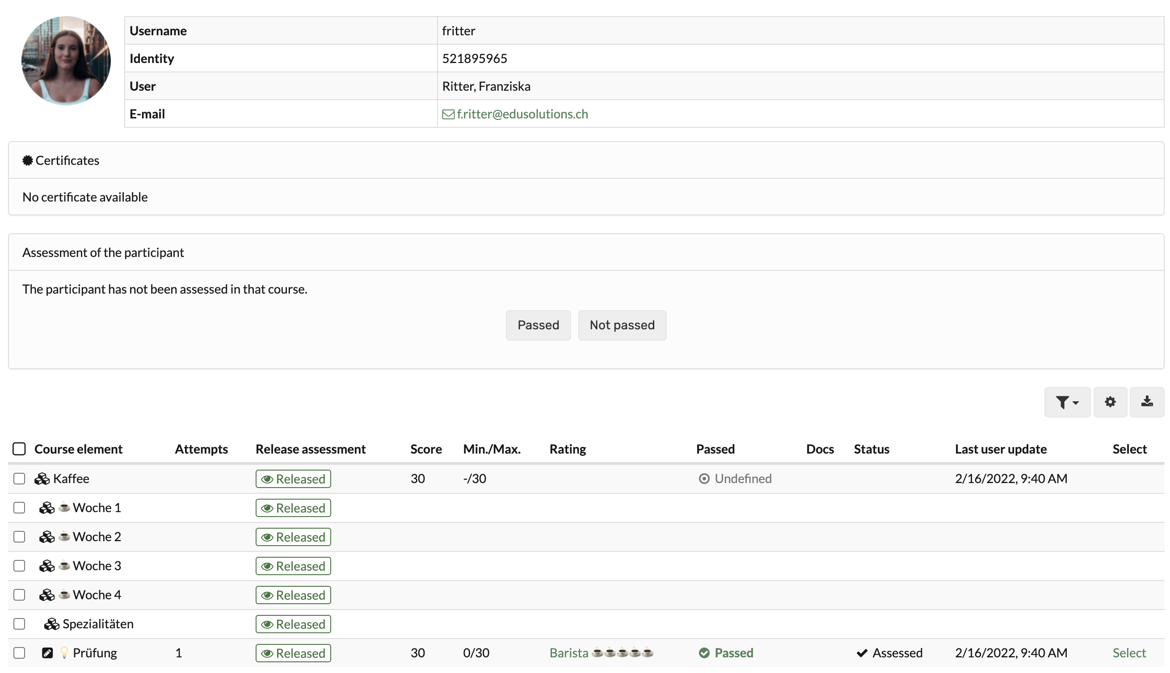Click the green Passed checkmark icon
Viewport: 1170px width, 673px height.
coord(703,653)
